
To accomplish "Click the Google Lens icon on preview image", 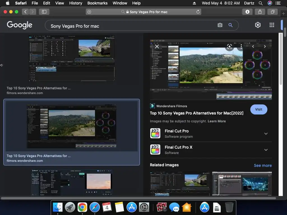I will 229,46.
